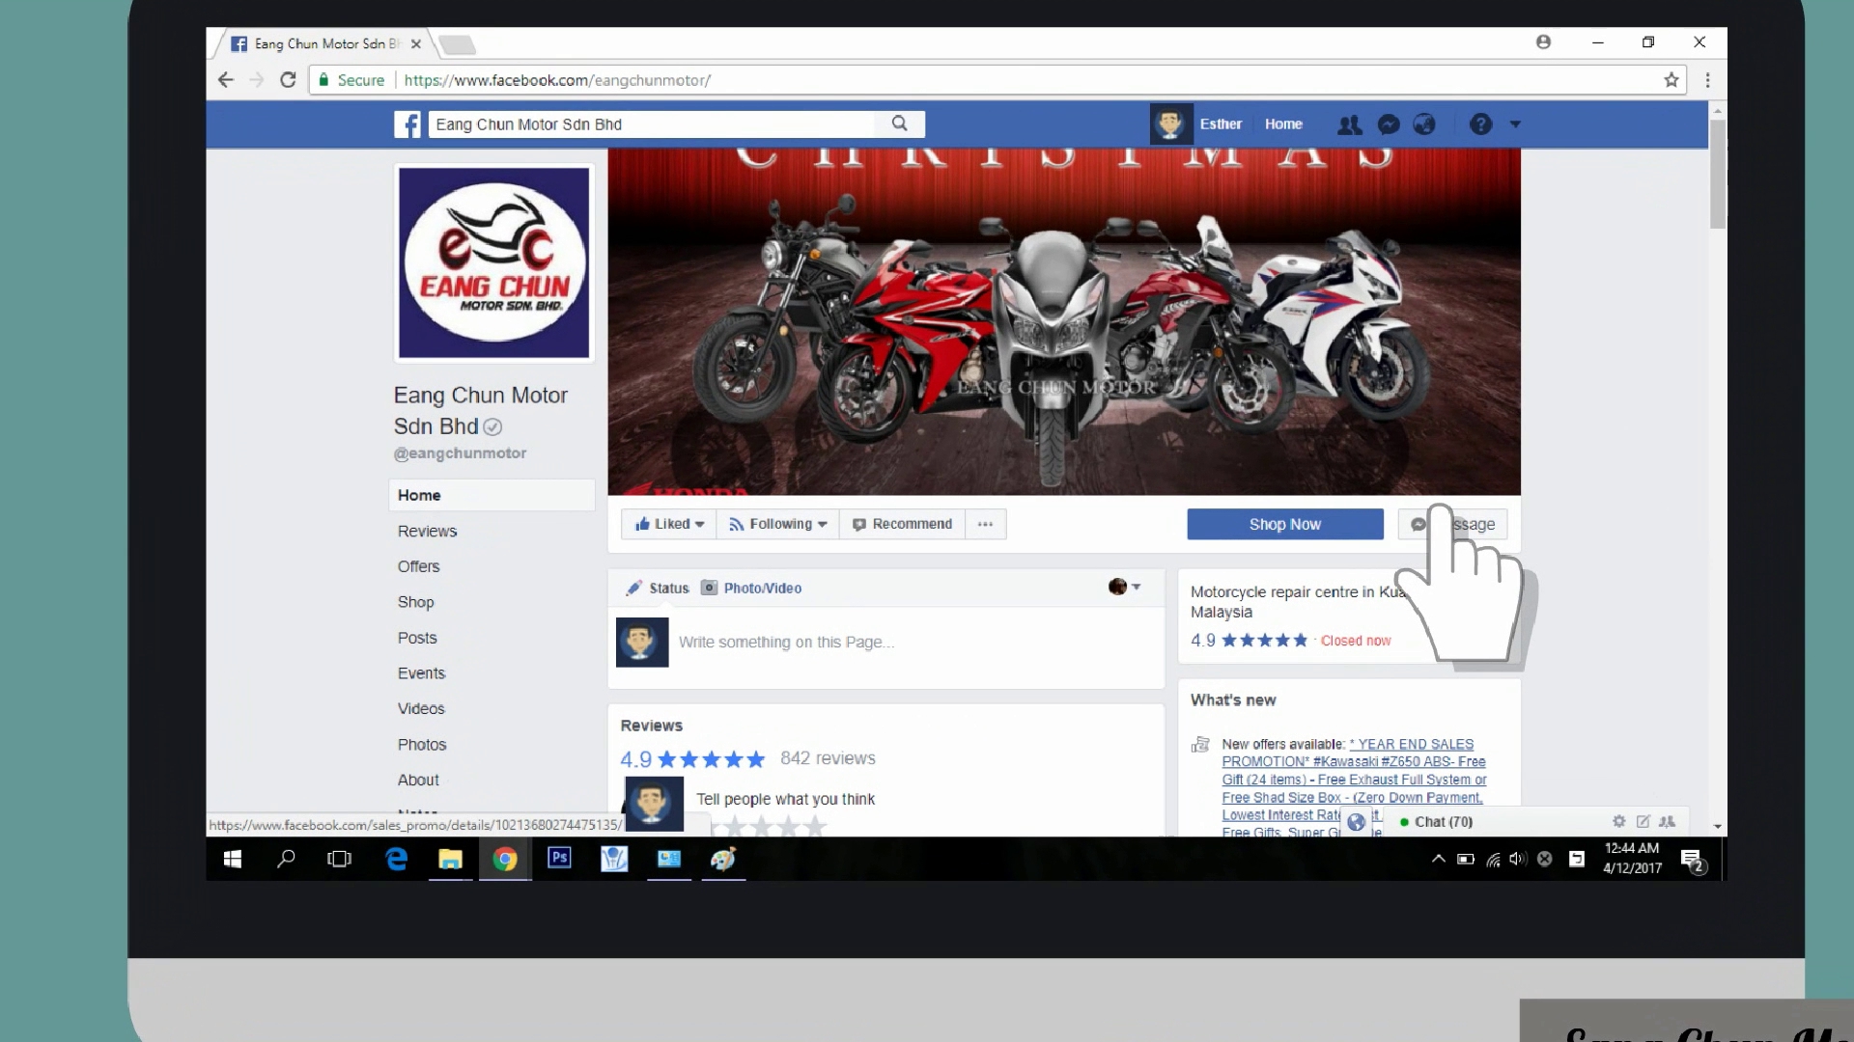Start new message from chat bar icon
Viewport: 1854px width, 1042px height.
tap(1643, 821)
